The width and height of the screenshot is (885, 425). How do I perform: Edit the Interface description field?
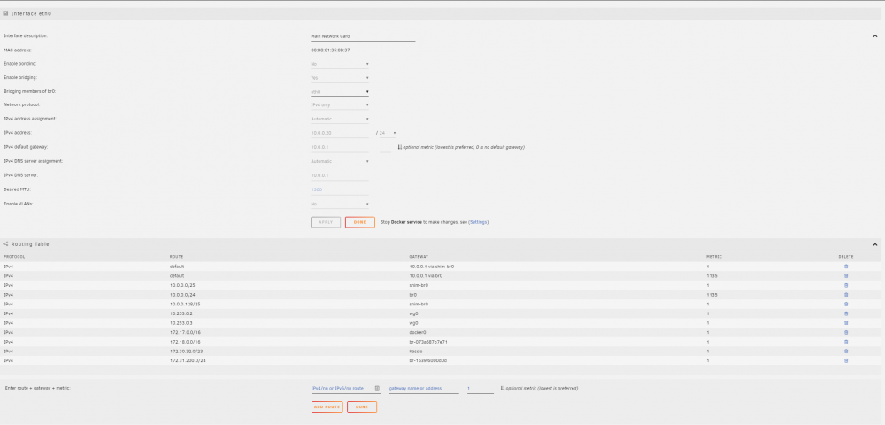(363, 36)
